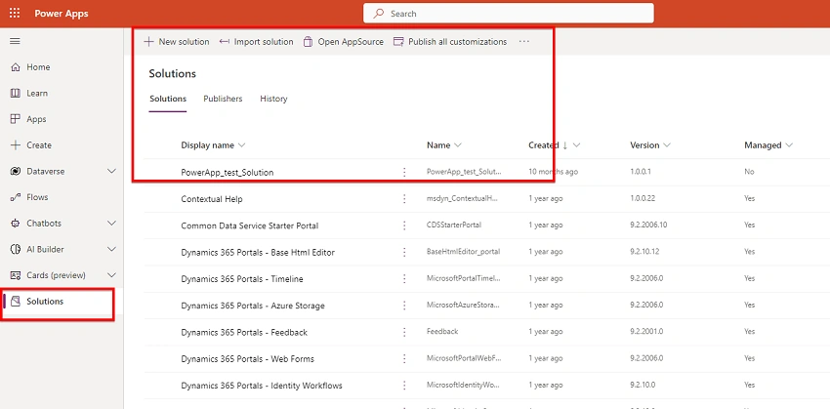Image resolution: width=830 pixels, height=409 pixels.
Task: Select the BaseHtmlEditor_portal name cell
Action: tap(463, 252)
